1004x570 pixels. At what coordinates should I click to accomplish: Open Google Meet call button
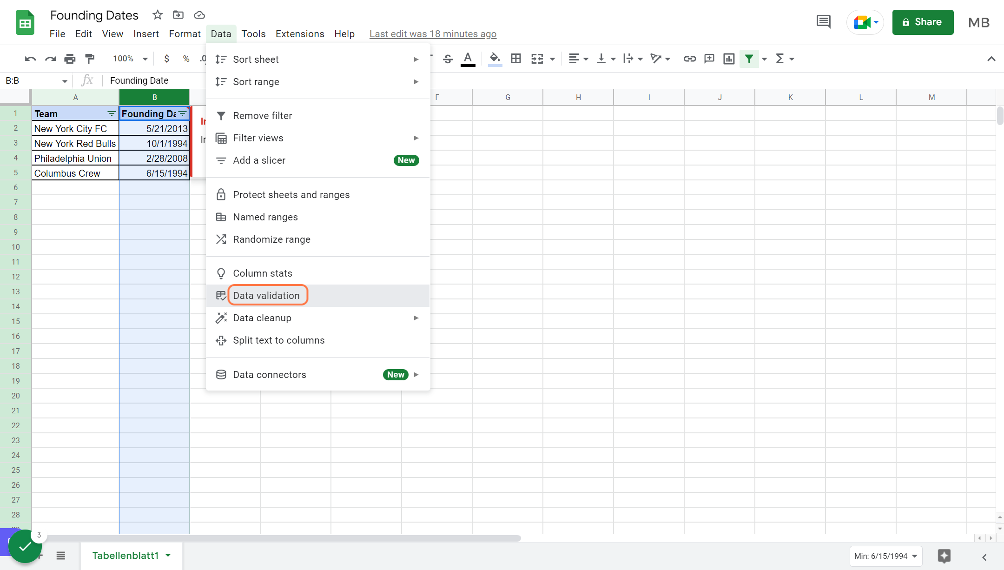865,22
